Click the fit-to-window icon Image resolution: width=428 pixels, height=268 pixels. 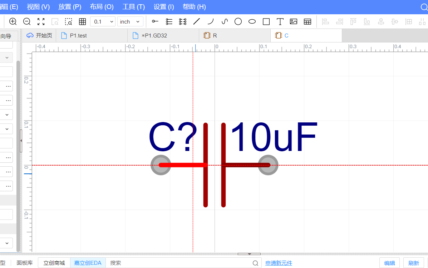(41, 21)
